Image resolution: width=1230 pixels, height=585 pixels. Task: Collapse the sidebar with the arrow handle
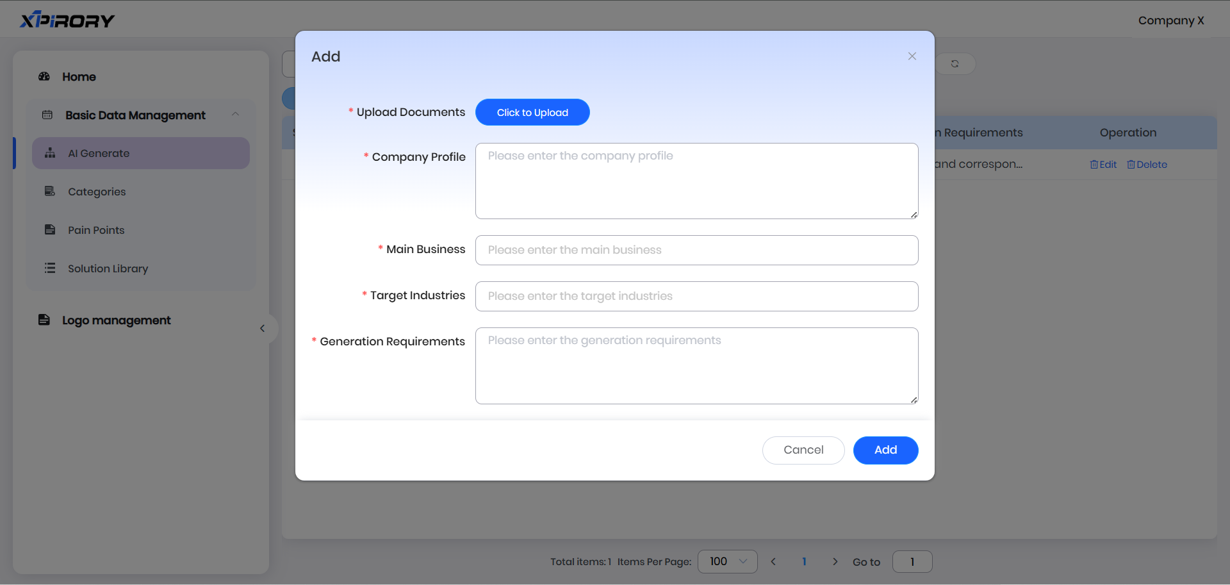[x=263, y=329]
